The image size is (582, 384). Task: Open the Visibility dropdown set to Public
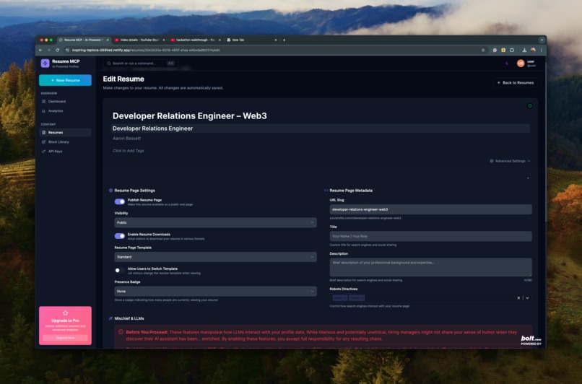pos(215,222)
